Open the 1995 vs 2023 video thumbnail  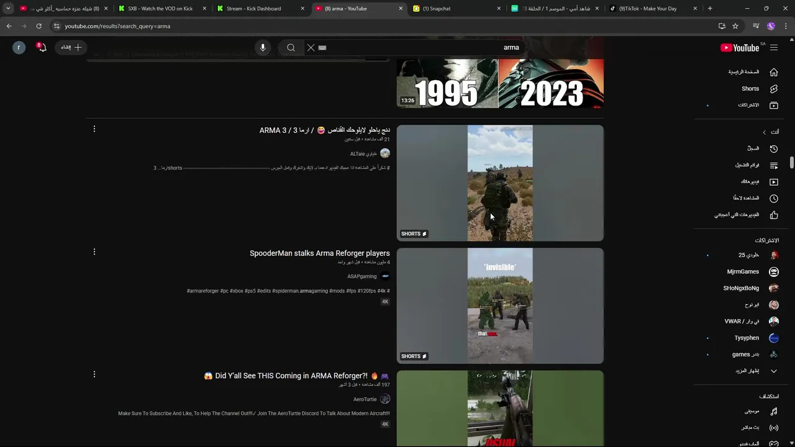pos(500,83)
